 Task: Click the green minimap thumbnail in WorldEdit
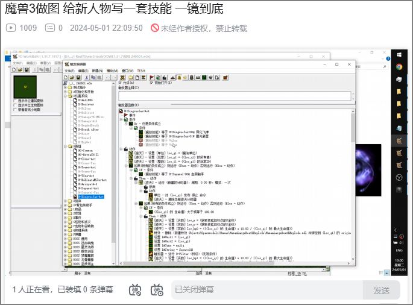click(25, 87)
